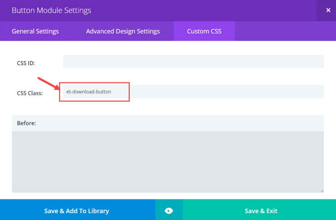Grab the Before text area resize handle

(x=322, y=191)
